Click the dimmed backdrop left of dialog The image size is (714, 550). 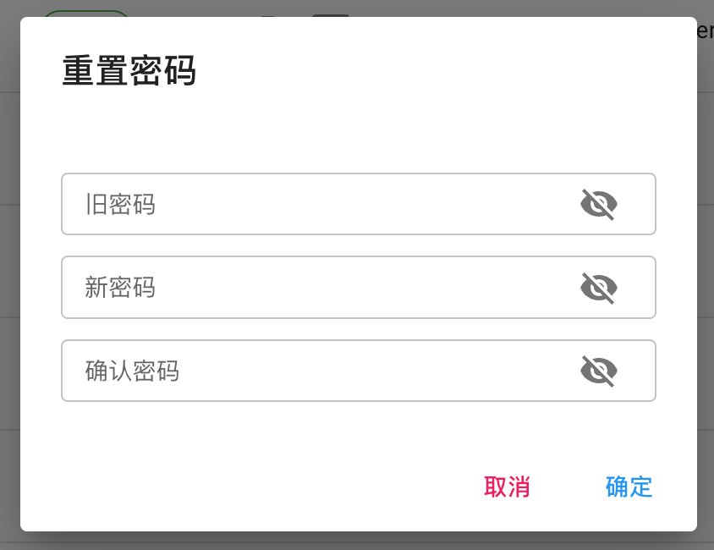click(9, 273)
